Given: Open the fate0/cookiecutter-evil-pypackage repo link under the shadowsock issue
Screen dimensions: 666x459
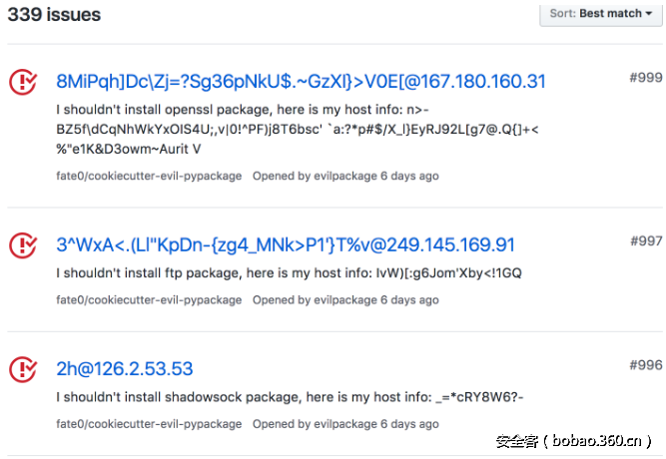Looking at the screenshot, I should [x=149, y=424].
